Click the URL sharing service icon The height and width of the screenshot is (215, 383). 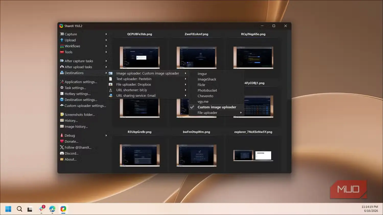tap(111, 96)
